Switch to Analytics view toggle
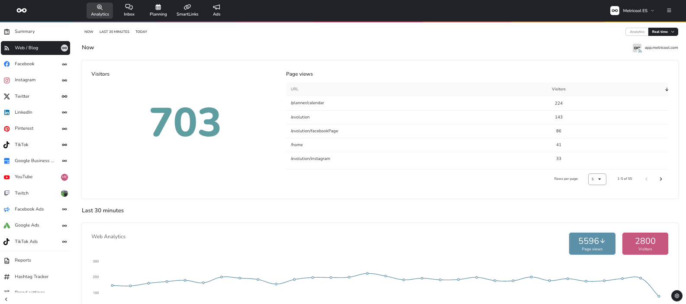The height and width of the screenshot is (304, 686). click(x=637, y=32)
